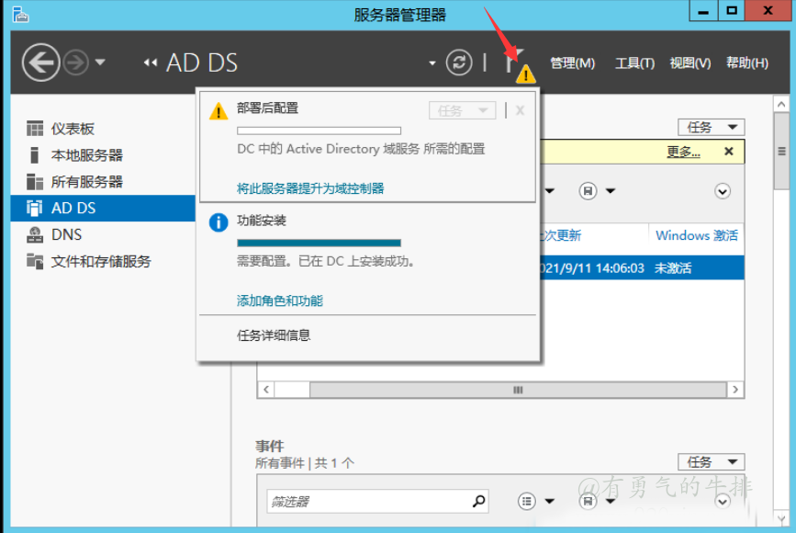
Task: Expand the 任务 dropdown in the events section
Action: (710, 462)
